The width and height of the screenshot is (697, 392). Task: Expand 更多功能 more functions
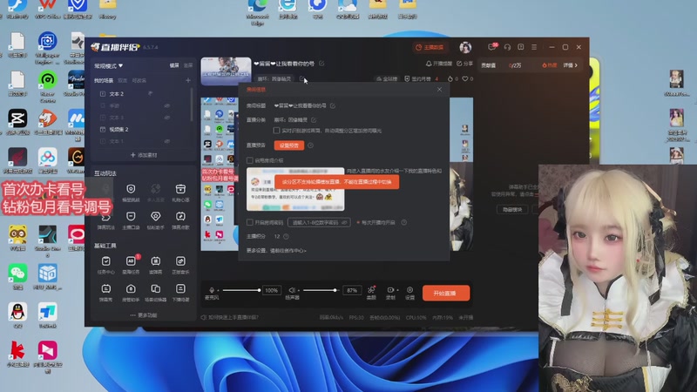click(143, 315)
